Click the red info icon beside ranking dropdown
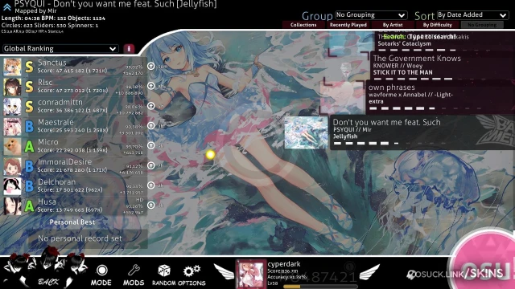The height and width of the screenshot is (289, 515). pyautogui.click(x=129, y=48)
